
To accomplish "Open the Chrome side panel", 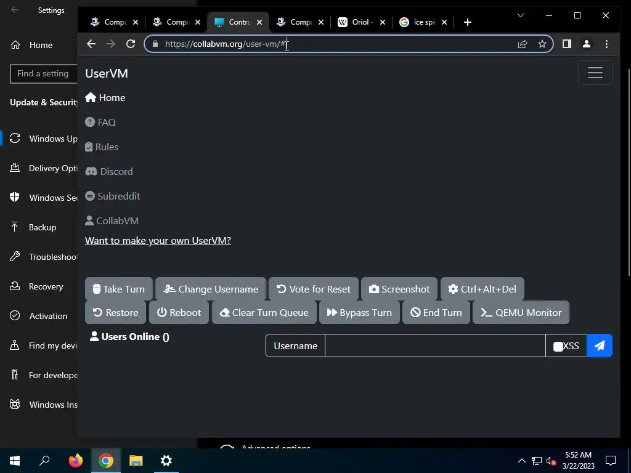I will click(567, 44).
